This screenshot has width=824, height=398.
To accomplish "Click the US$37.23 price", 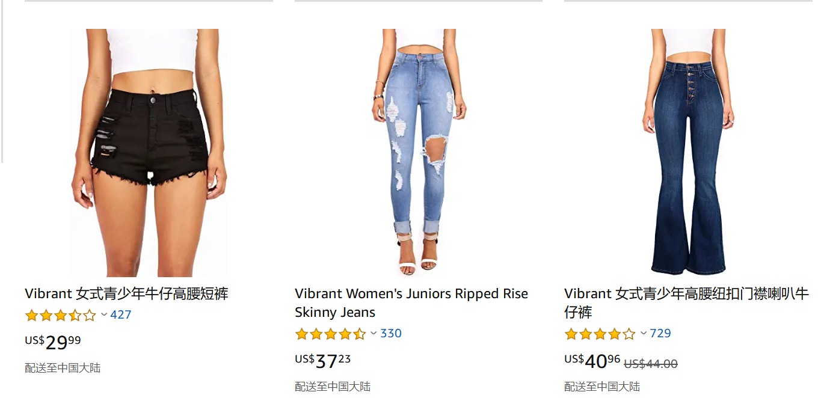I will [x=322, y=361].
